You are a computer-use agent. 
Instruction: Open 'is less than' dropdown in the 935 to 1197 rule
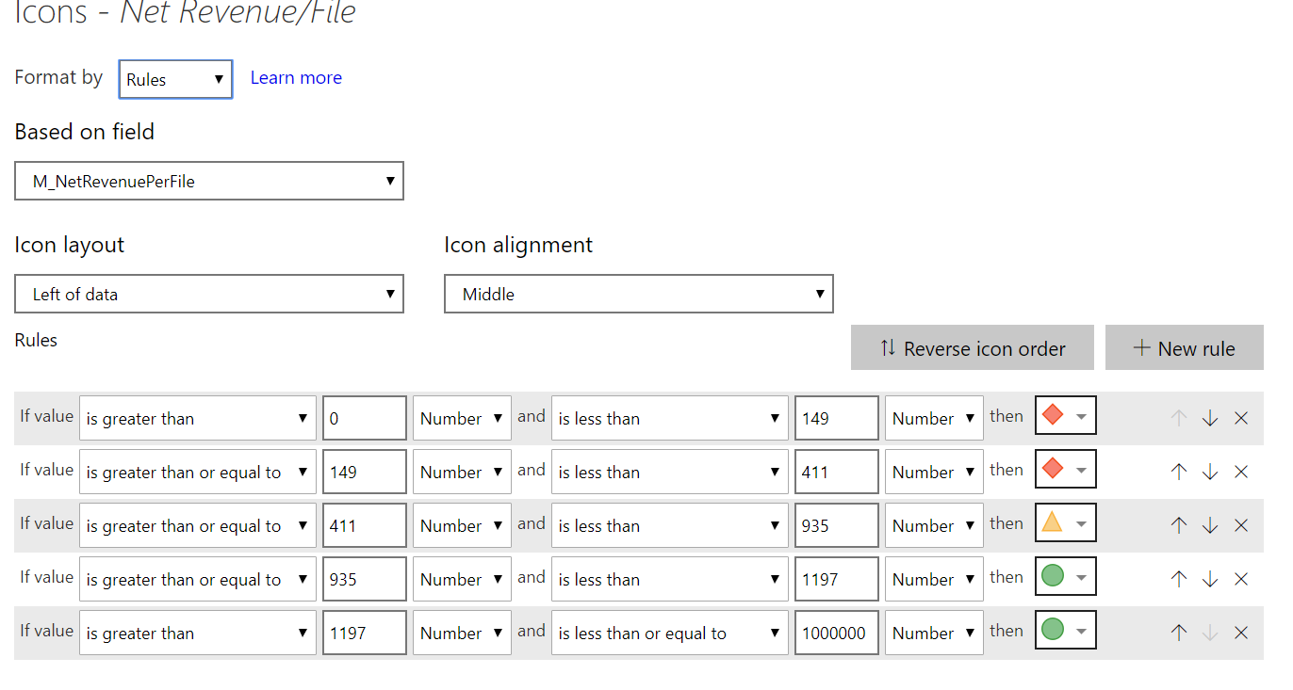tap(670, 579)
